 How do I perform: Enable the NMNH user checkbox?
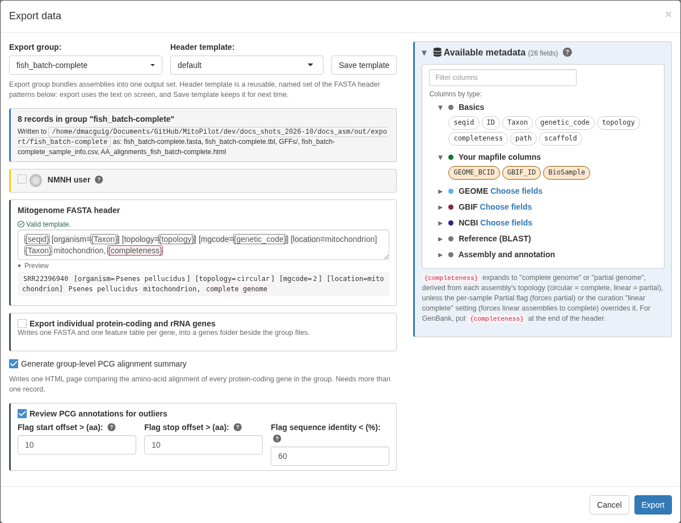pyautogui.click(x=22, y=179)
